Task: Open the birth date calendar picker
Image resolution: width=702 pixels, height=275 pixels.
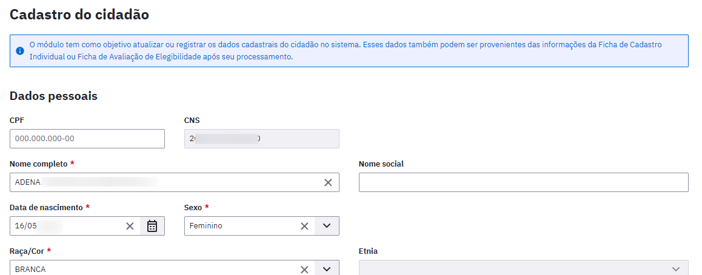Action: (152, 226)
